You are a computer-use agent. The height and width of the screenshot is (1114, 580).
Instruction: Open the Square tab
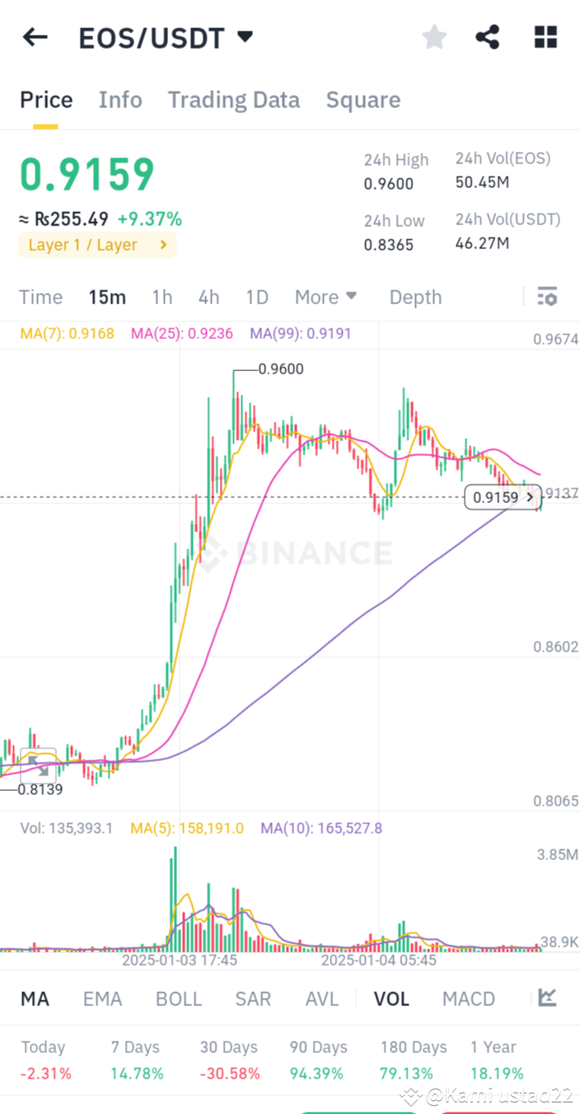[362, 99]
